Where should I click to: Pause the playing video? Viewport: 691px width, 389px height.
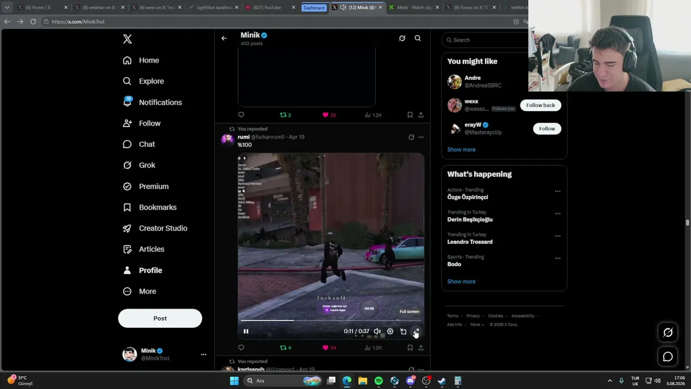[x=246, y=332]
